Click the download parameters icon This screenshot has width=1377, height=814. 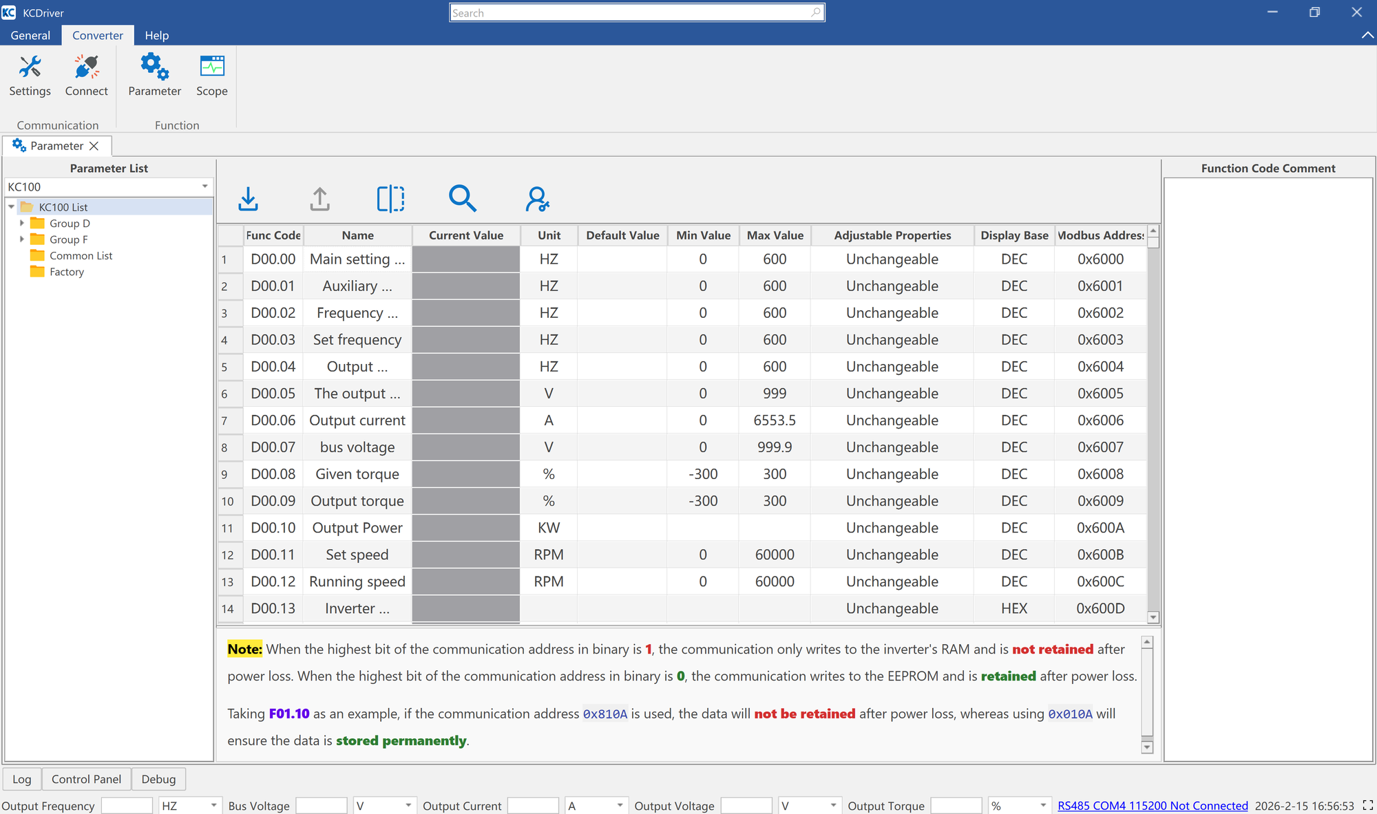click(x=248, y=199)
